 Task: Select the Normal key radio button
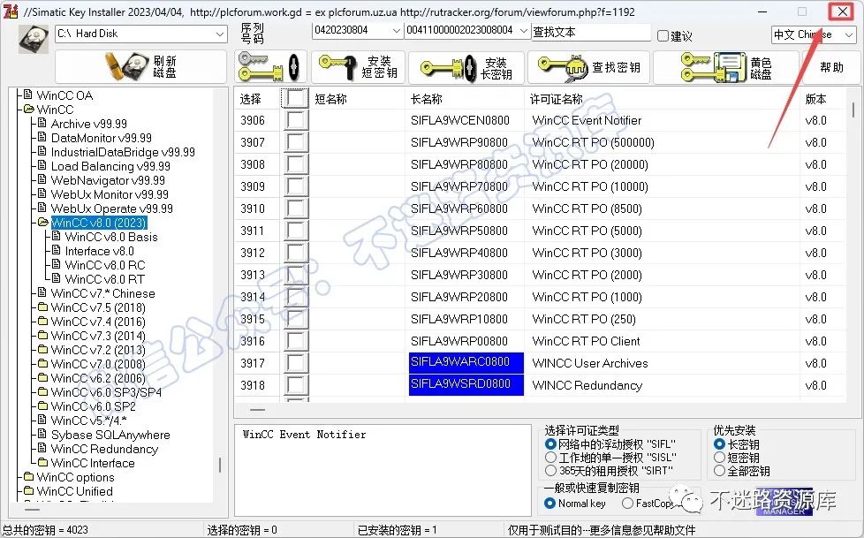coord(549,504)
